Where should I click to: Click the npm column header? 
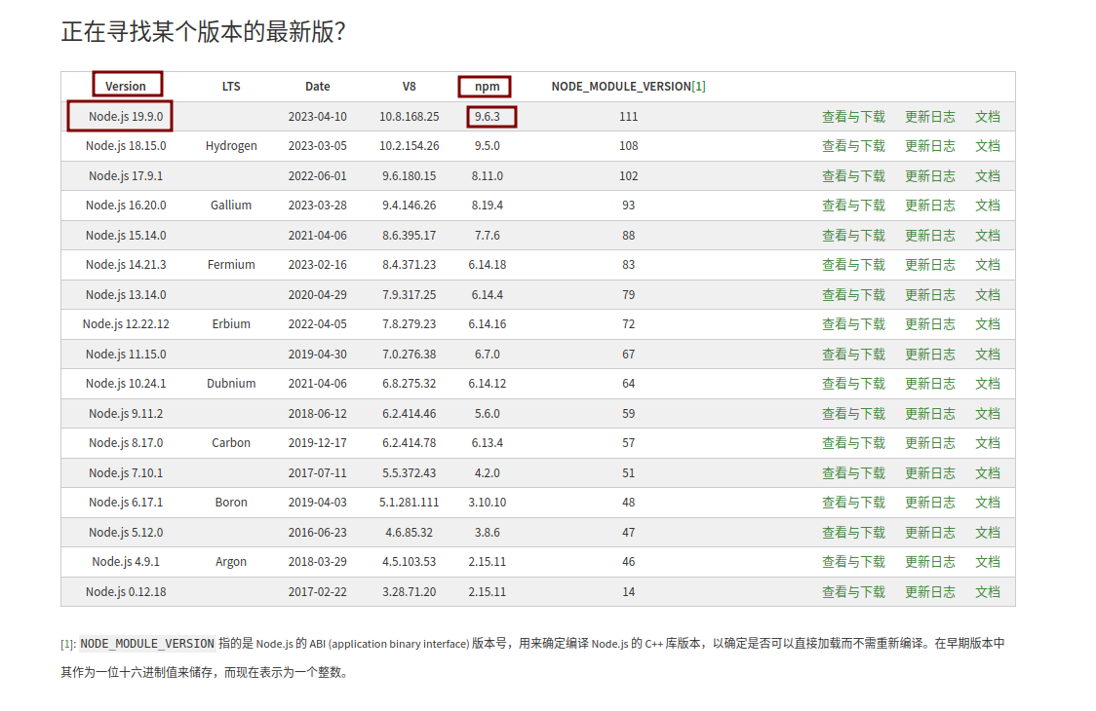click(488, 86)
